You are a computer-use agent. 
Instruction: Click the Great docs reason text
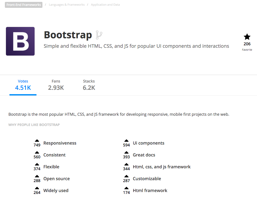144,155
